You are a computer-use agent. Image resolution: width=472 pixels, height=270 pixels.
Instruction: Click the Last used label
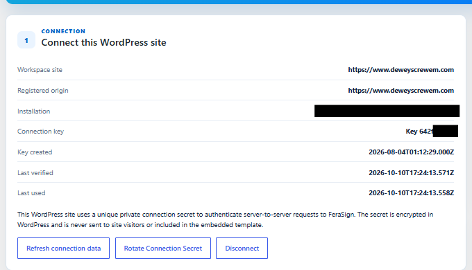click(x=31, y=193)
